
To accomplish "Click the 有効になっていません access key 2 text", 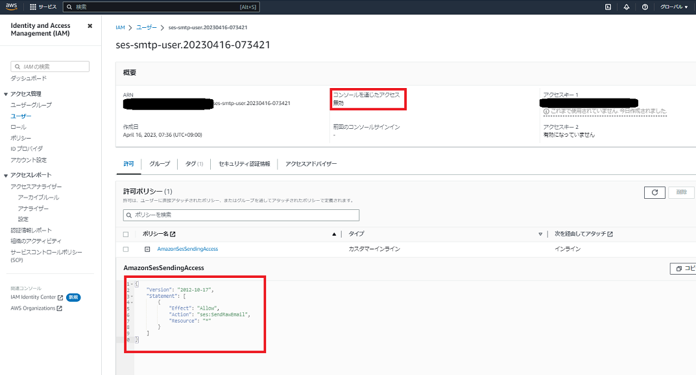I will pos(569,135).
